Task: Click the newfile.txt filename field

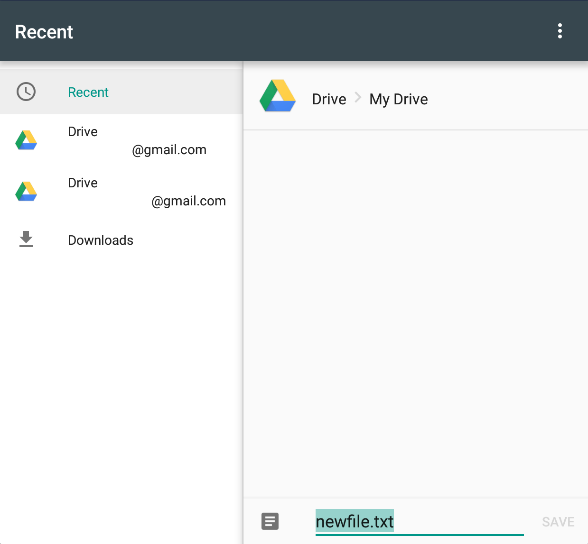Action: [419, 521]
